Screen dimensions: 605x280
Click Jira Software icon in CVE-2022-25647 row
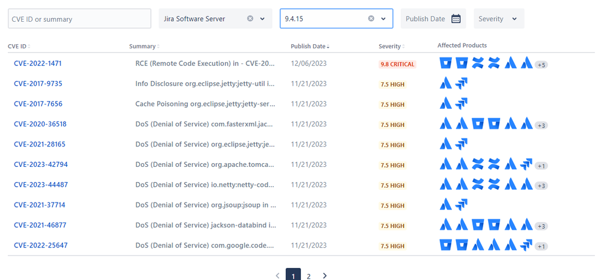coord(526,245)
